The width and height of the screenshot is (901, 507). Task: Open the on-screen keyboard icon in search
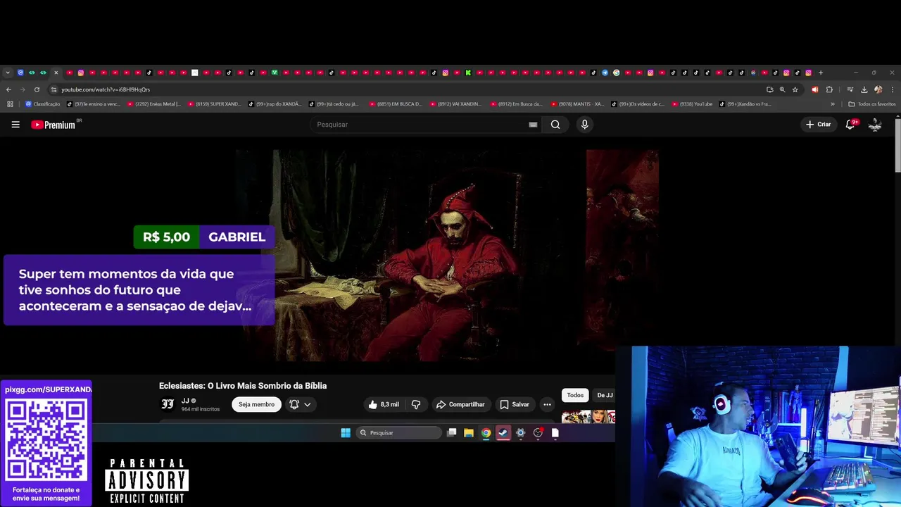[533, 125]
